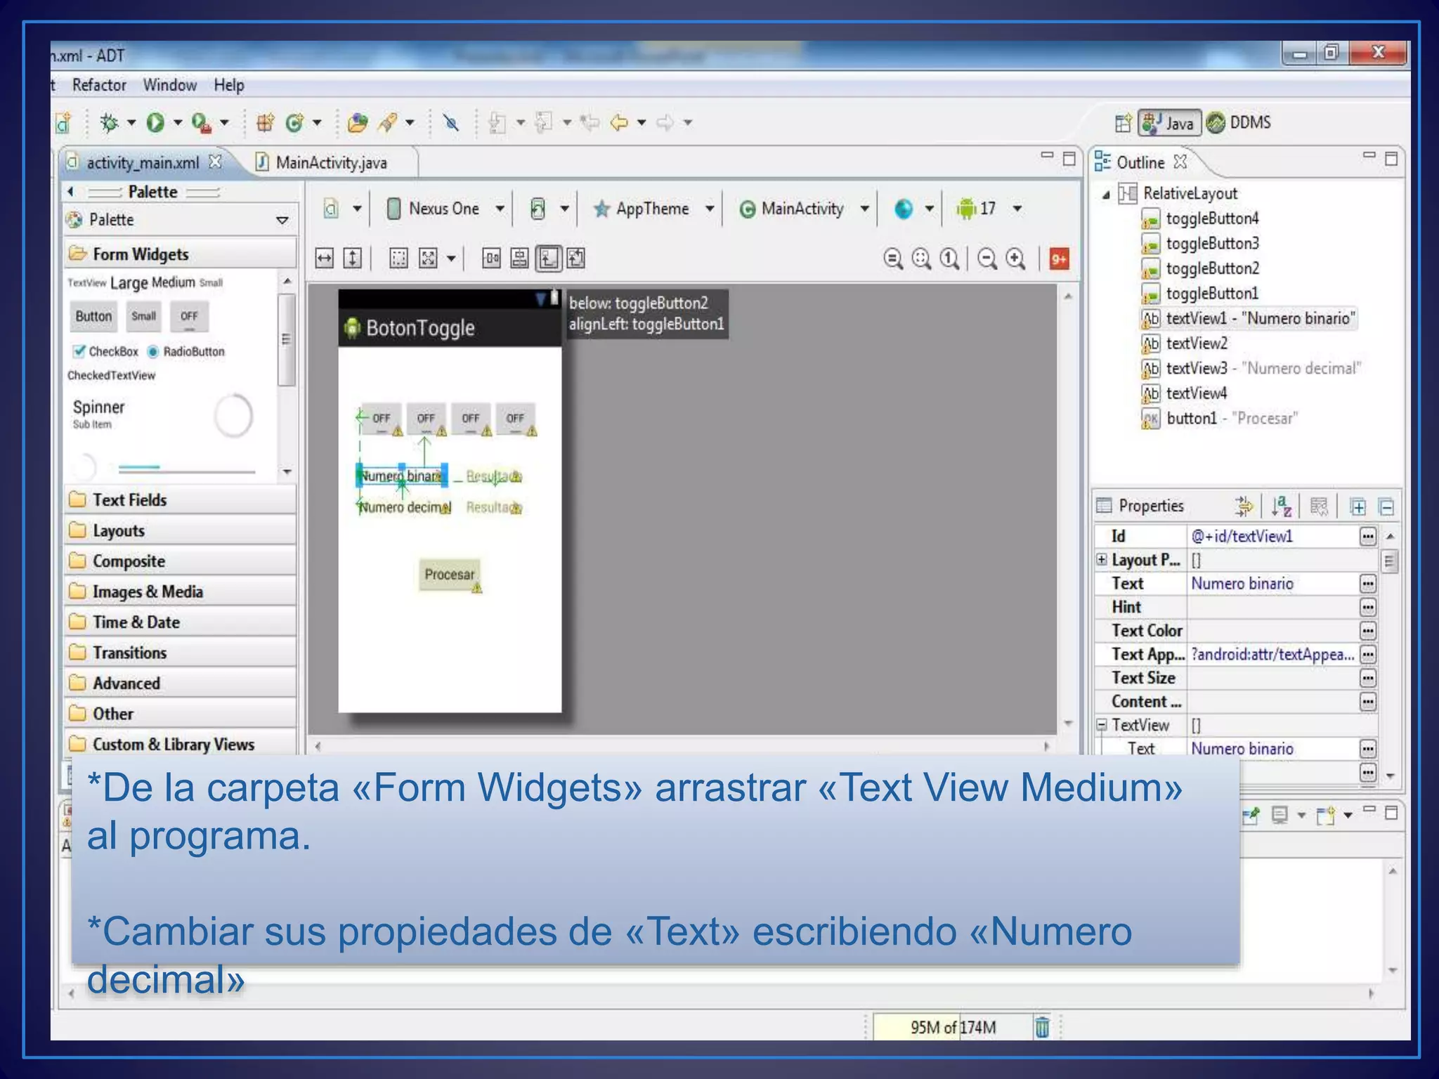Click the palette vertical scrollbar
This screenshot has width=1439, height=1079.
click(286, 340)
